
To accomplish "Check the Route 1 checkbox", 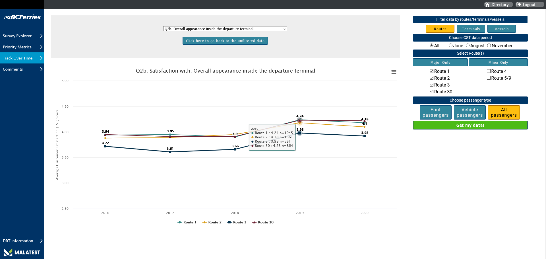I will [x=431, y=71].
